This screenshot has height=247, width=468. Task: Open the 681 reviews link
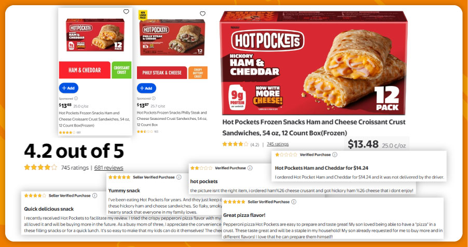[108, 168]
